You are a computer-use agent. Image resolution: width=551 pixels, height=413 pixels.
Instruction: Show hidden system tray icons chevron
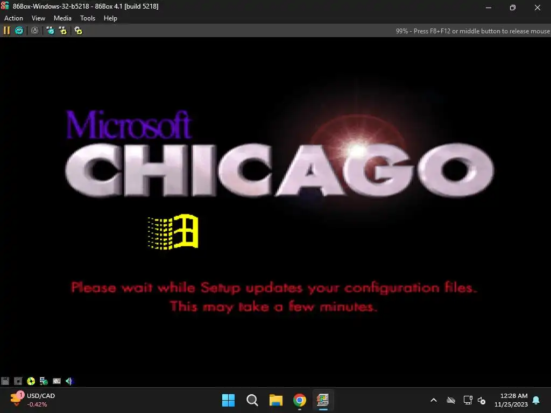click(434, 400)
